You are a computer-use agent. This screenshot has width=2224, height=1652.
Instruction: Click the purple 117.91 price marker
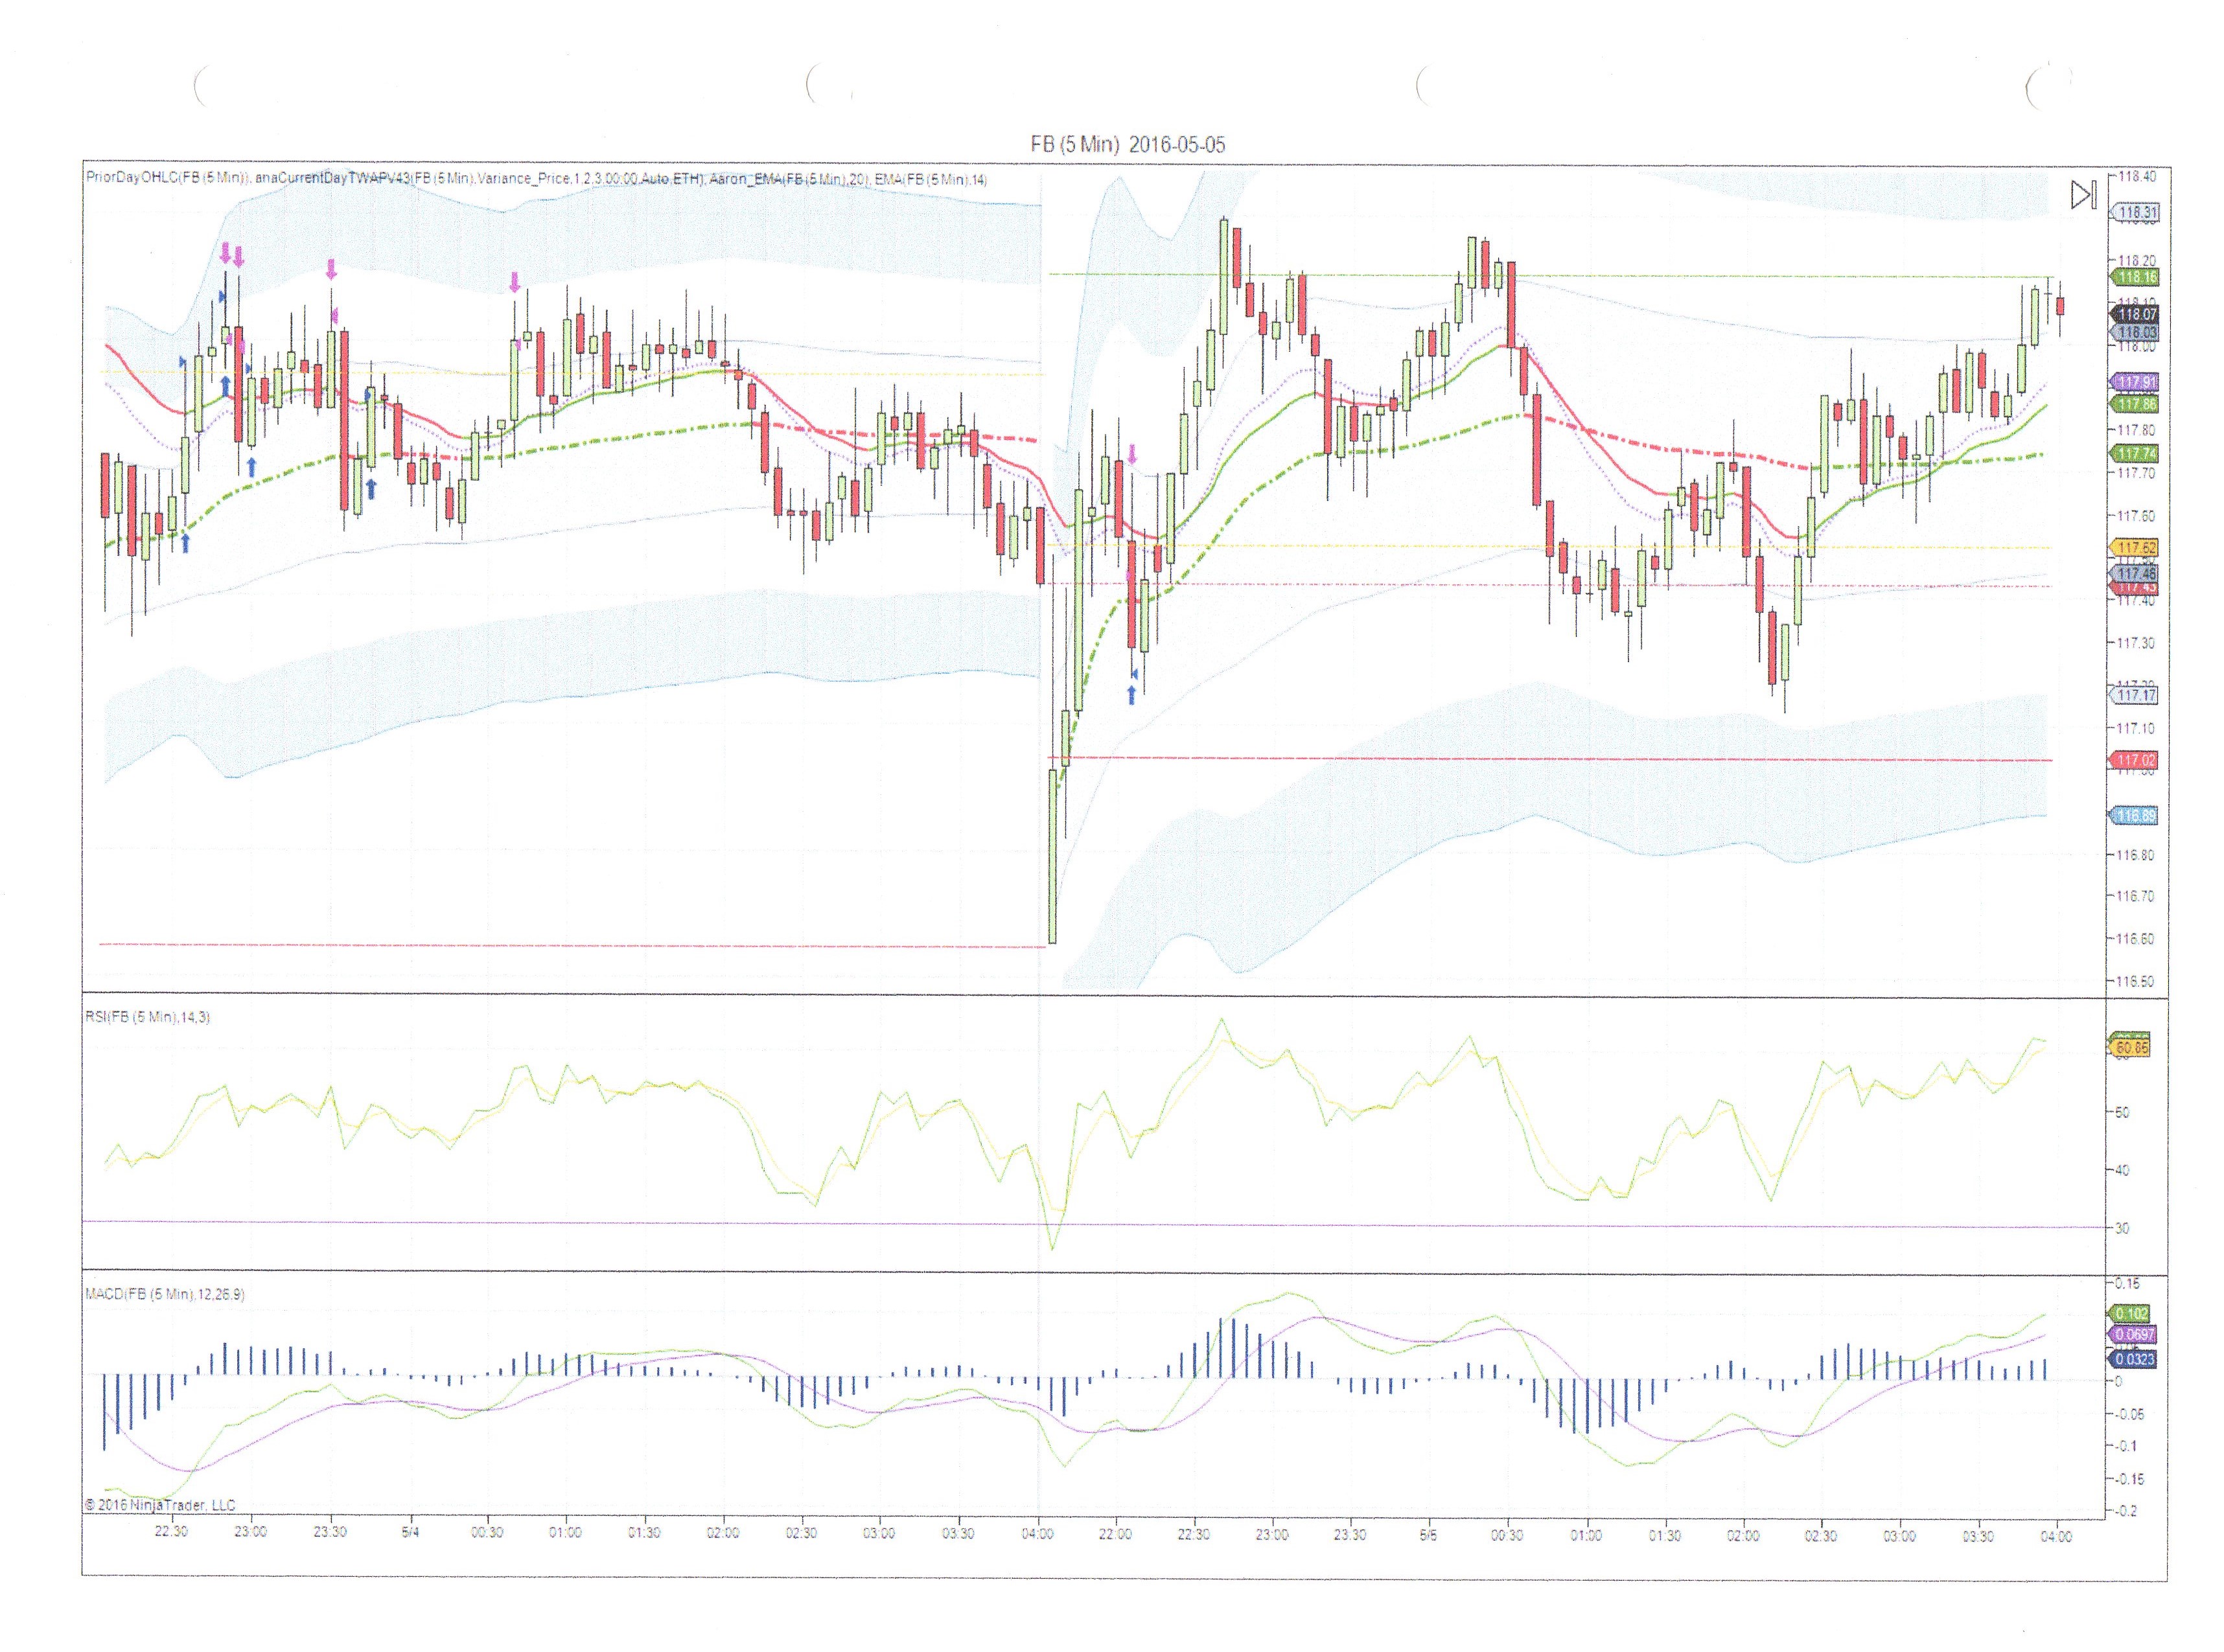tap(2135, 382)
